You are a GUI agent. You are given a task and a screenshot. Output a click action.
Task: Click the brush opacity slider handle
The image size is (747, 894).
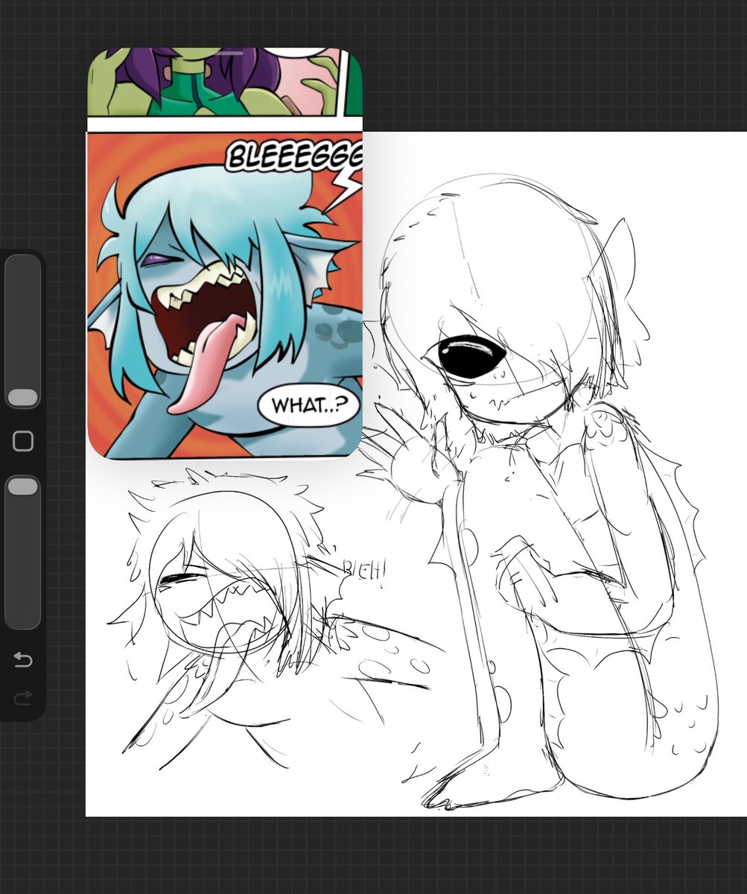coord(23,486)
